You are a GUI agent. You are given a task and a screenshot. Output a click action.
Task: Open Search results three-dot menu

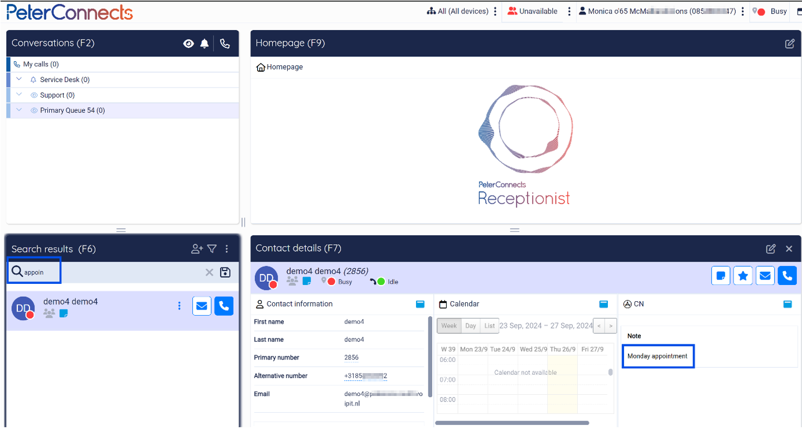tap(226, 249)
